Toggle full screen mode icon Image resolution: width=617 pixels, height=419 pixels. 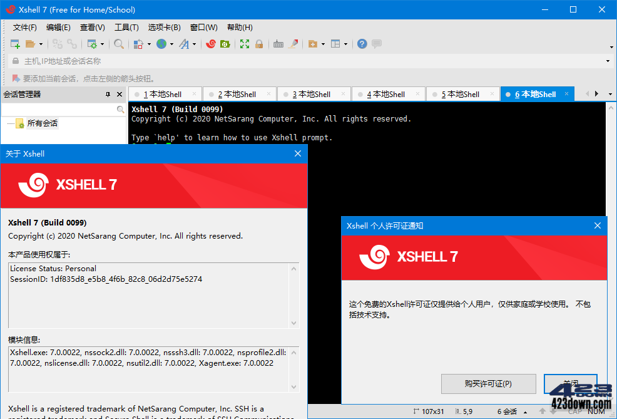point(245,44)
